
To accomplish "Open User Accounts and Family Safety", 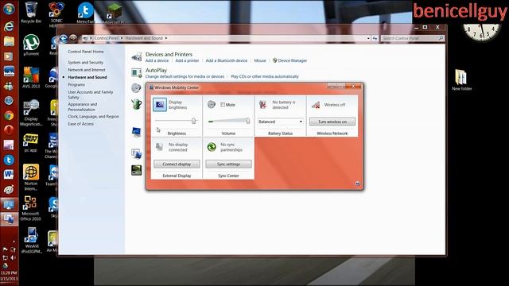I will coord(90,95).
